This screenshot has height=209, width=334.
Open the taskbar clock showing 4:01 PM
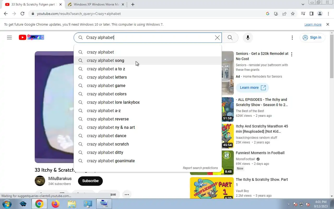point(320,204)
